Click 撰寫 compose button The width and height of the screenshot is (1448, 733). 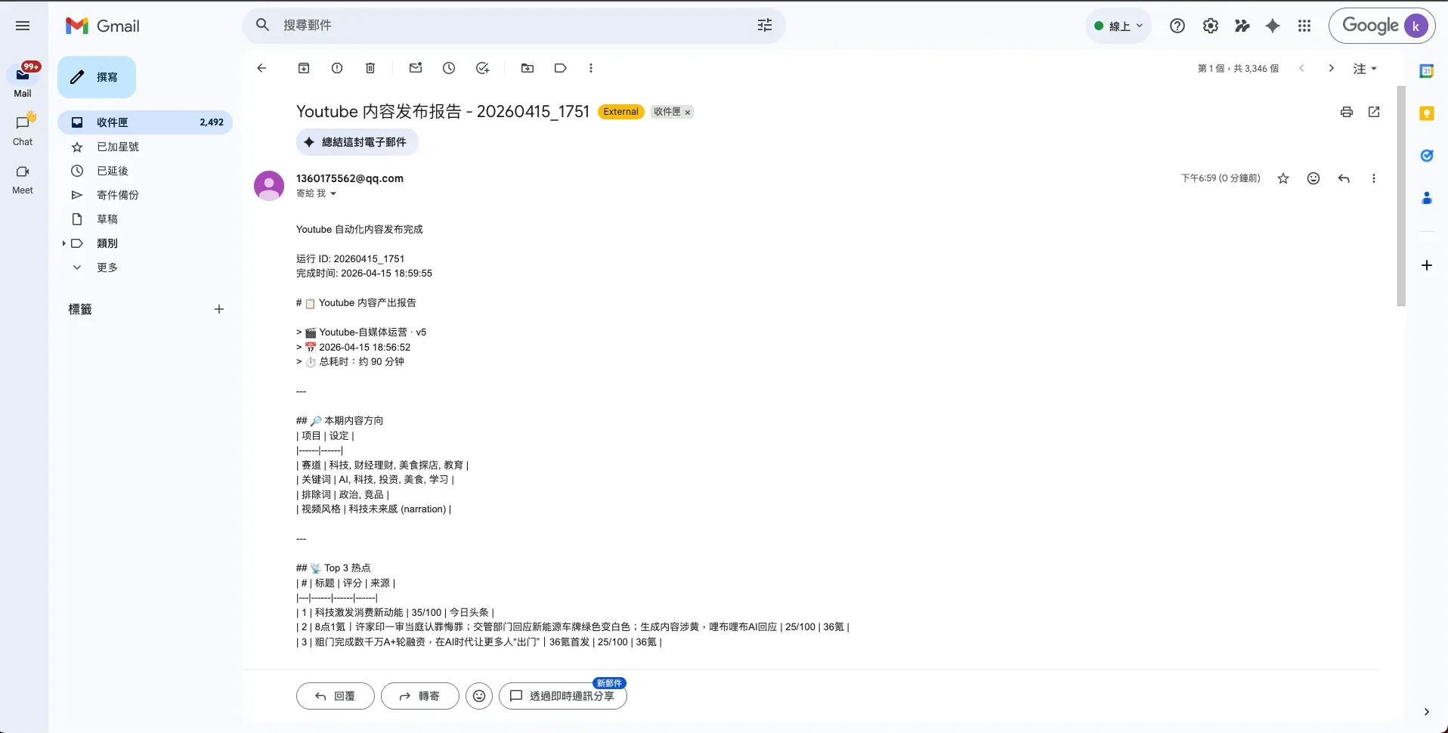click(97, 77)
